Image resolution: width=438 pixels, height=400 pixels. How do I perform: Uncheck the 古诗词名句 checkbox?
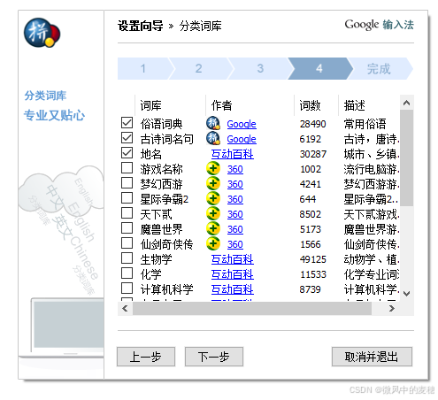(127, 138)
